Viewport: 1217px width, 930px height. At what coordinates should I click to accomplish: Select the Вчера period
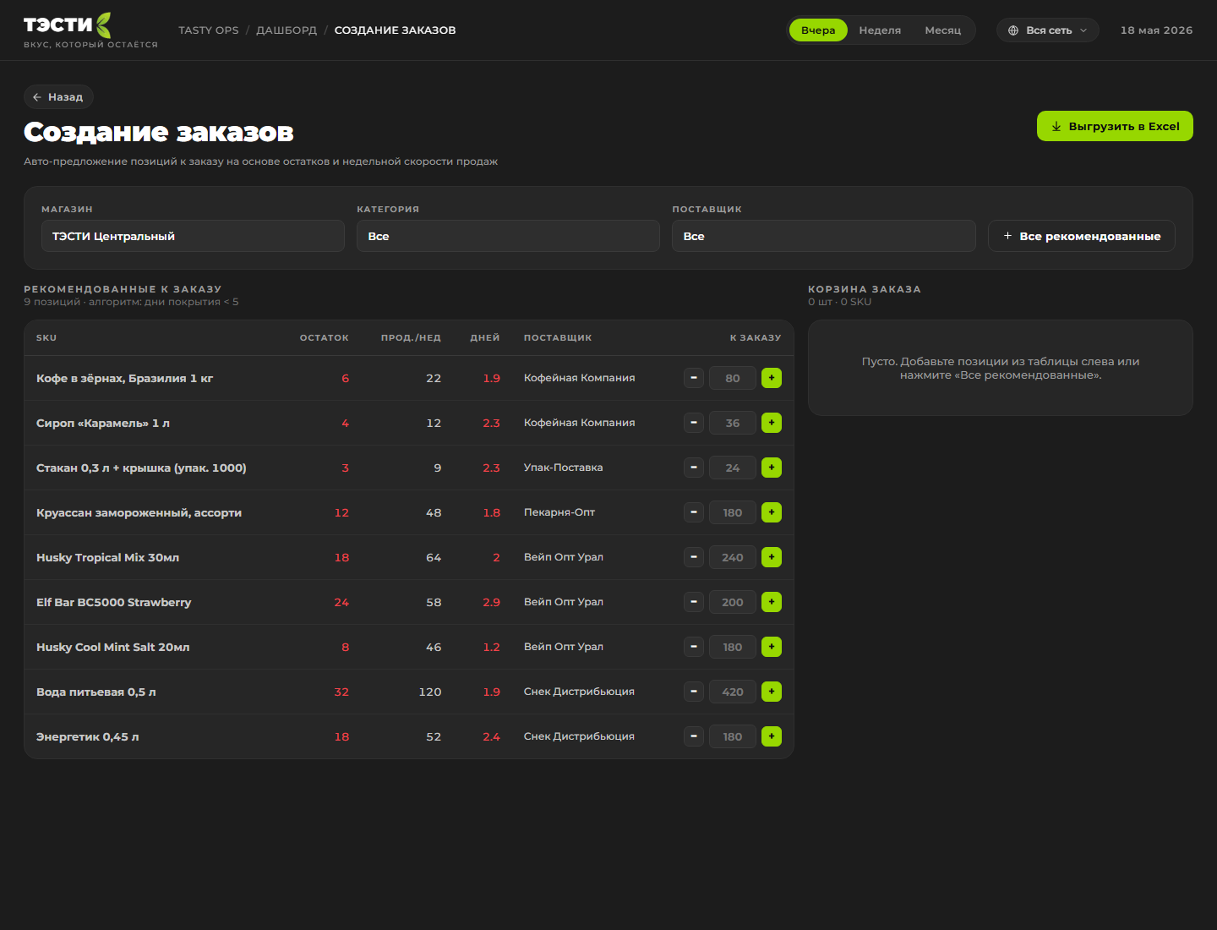818,30
